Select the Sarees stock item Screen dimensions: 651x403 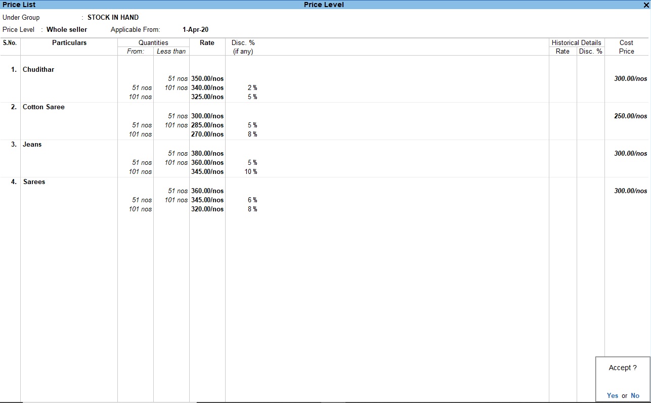34,182
